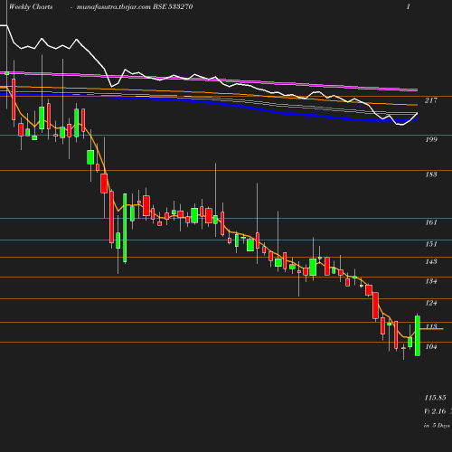452x452 pixels.
Task: Click the munafasutra.tbrjar.com BSE 533270 label
Action: pos(135,6)
